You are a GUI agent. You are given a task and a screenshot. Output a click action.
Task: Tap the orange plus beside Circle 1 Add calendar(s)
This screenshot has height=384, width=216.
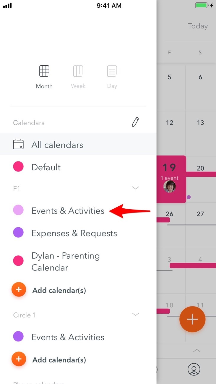click(19, 359)
